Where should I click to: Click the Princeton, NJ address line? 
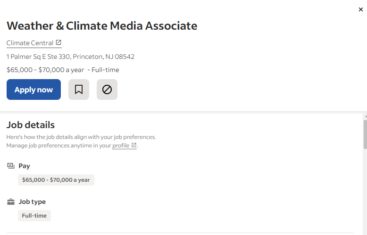click(x=70, y=57)
